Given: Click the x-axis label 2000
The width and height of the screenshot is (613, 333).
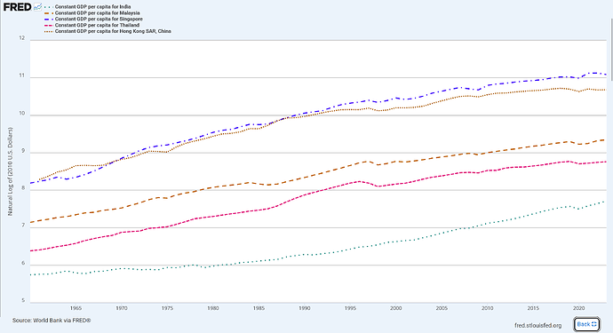Looking at the screenshot, I should point(396,308).
